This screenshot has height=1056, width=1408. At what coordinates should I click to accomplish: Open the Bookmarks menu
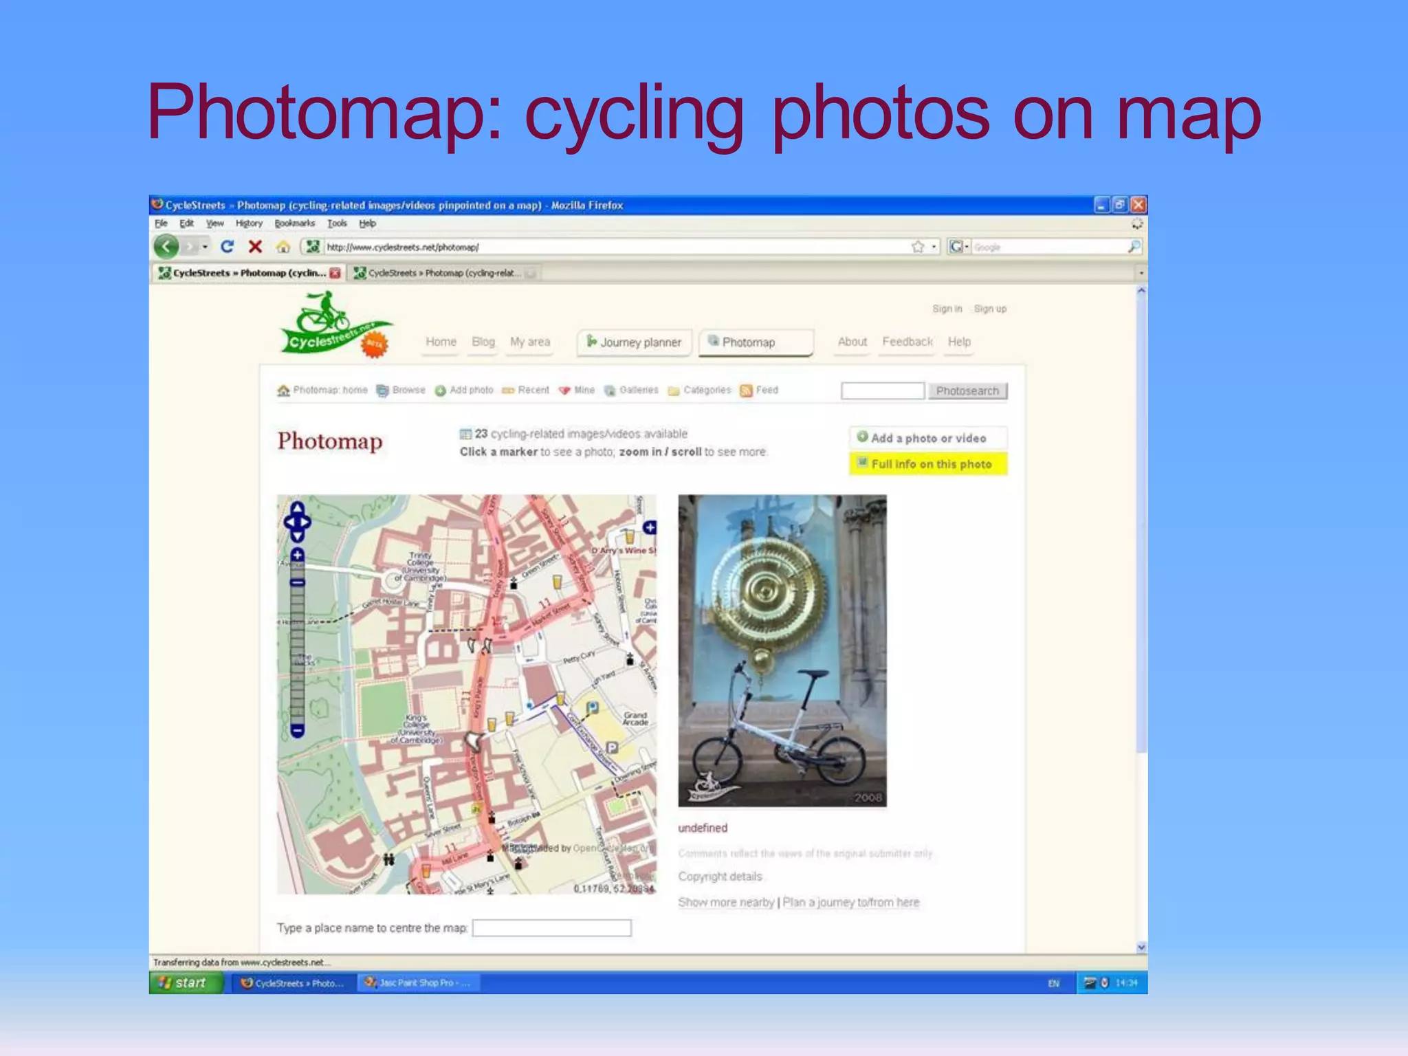click(x=294, y=223)
